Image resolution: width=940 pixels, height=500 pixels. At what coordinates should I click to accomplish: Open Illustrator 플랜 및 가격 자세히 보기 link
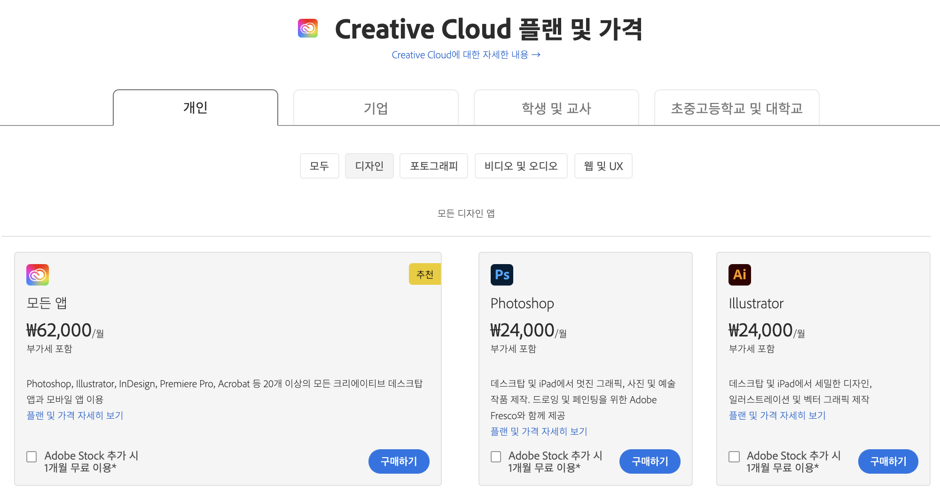tap(777, 415)
